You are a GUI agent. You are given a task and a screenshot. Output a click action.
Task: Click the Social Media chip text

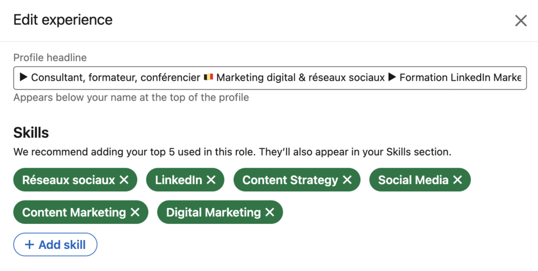(413, 180)
